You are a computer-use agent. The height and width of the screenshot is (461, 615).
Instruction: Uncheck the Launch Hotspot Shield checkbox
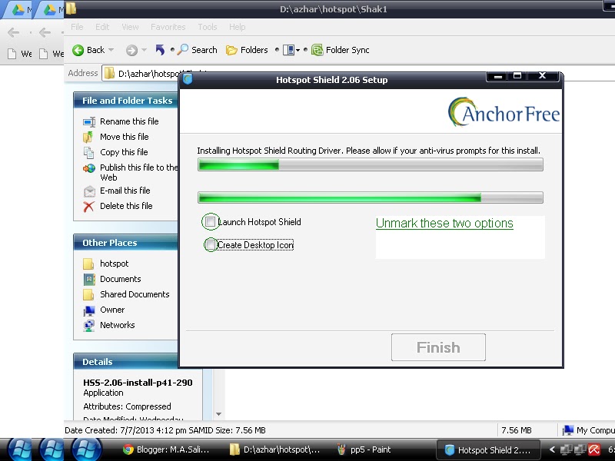click(210, 222)
